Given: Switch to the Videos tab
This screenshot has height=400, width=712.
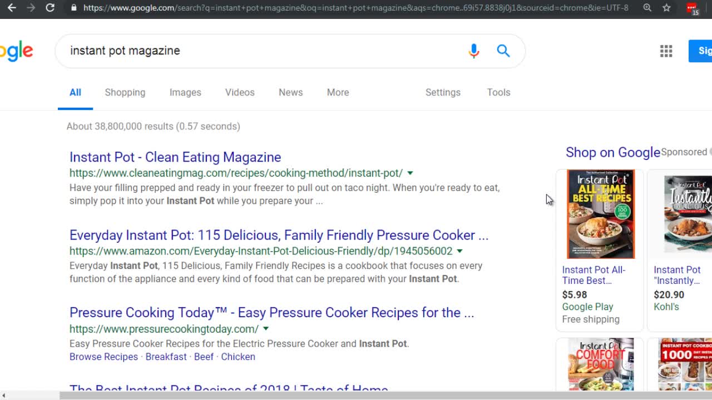Looking at the screenshot, I should [x=240, y=92].
